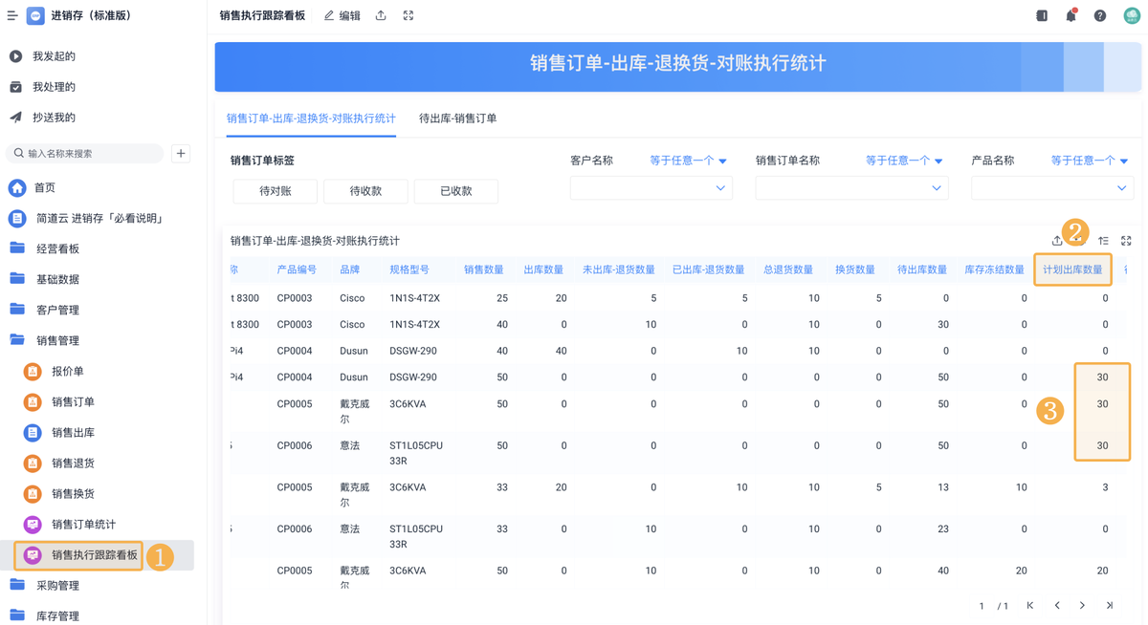Open the help question mark icon

(x=1100, y=16)
